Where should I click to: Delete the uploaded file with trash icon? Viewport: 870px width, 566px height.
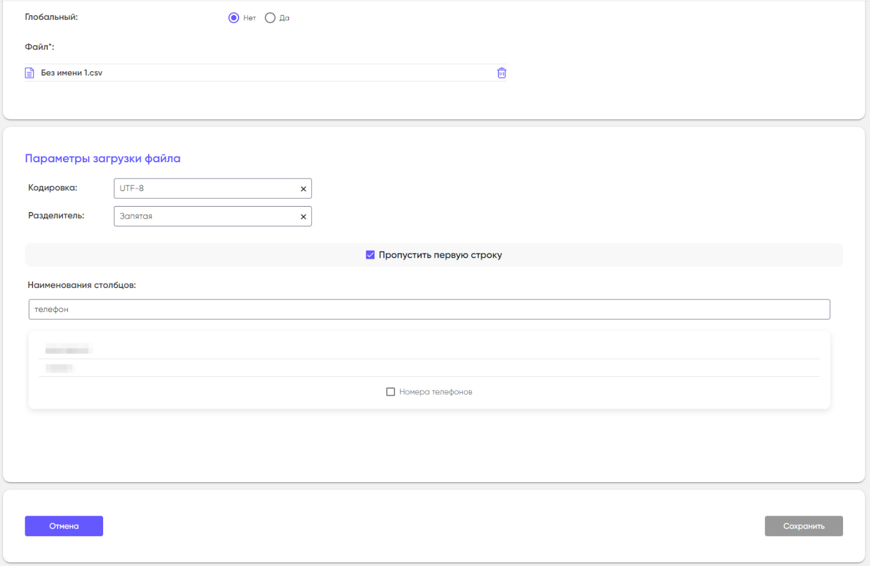(x=501, y=73)
